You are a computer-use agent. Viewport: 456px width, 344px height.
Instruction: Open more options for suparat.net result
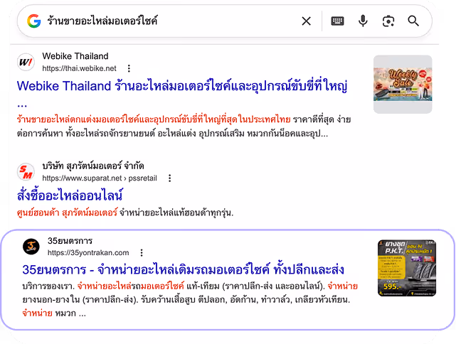pyautogui.click(x=170, y=178)
